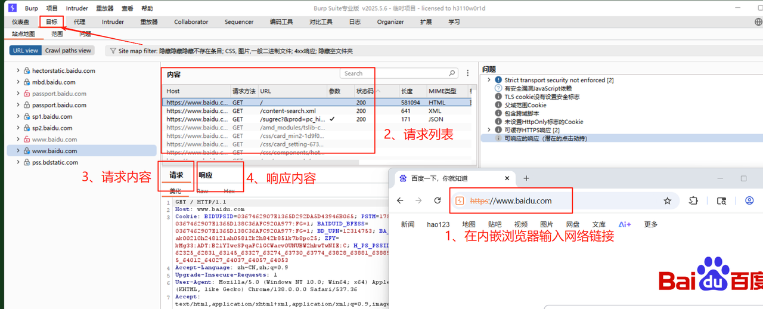Click the Baidu paw favicon on the browser tab
Image resolution: width=763 pixels, height=309 pixels.
pyautogui.click(x=404, y=178)
